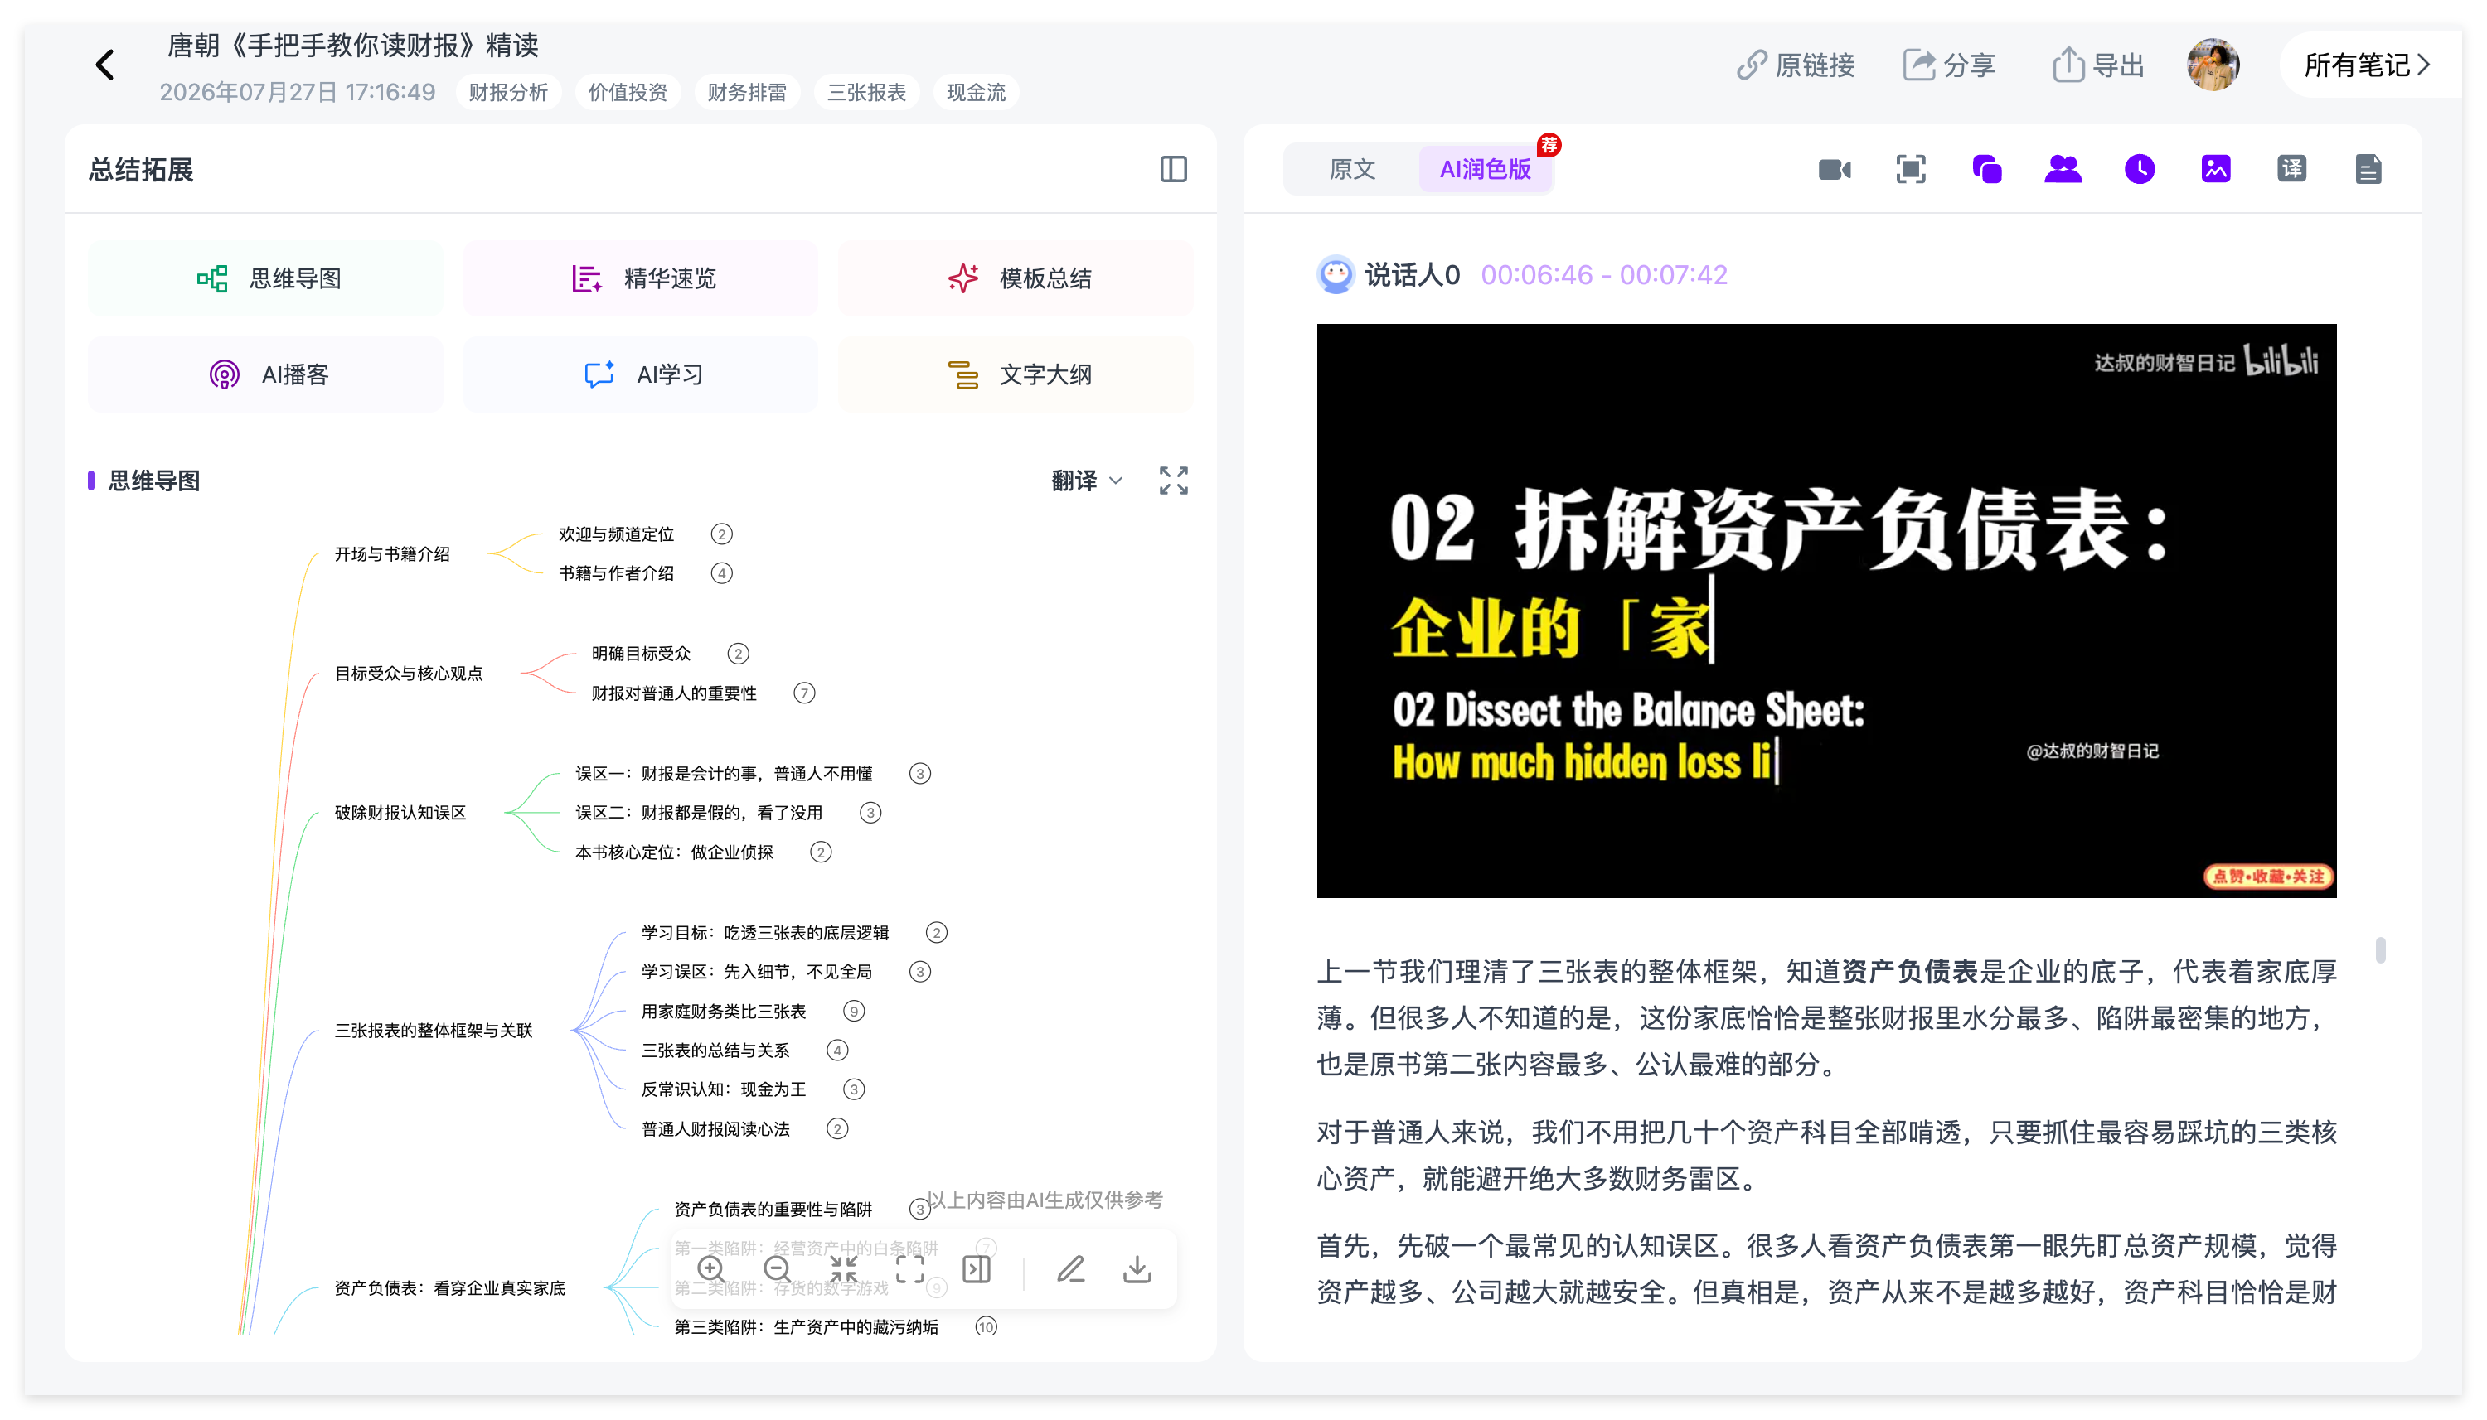This screenshot has height=1420, width=2487.
Task: Select the 开场与书籍介绍 mind map node
Action: [x=392, y=554]
